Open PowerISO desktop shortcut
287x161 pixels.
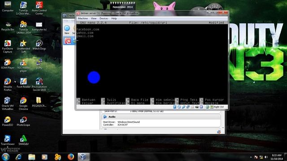coord(8,121)
